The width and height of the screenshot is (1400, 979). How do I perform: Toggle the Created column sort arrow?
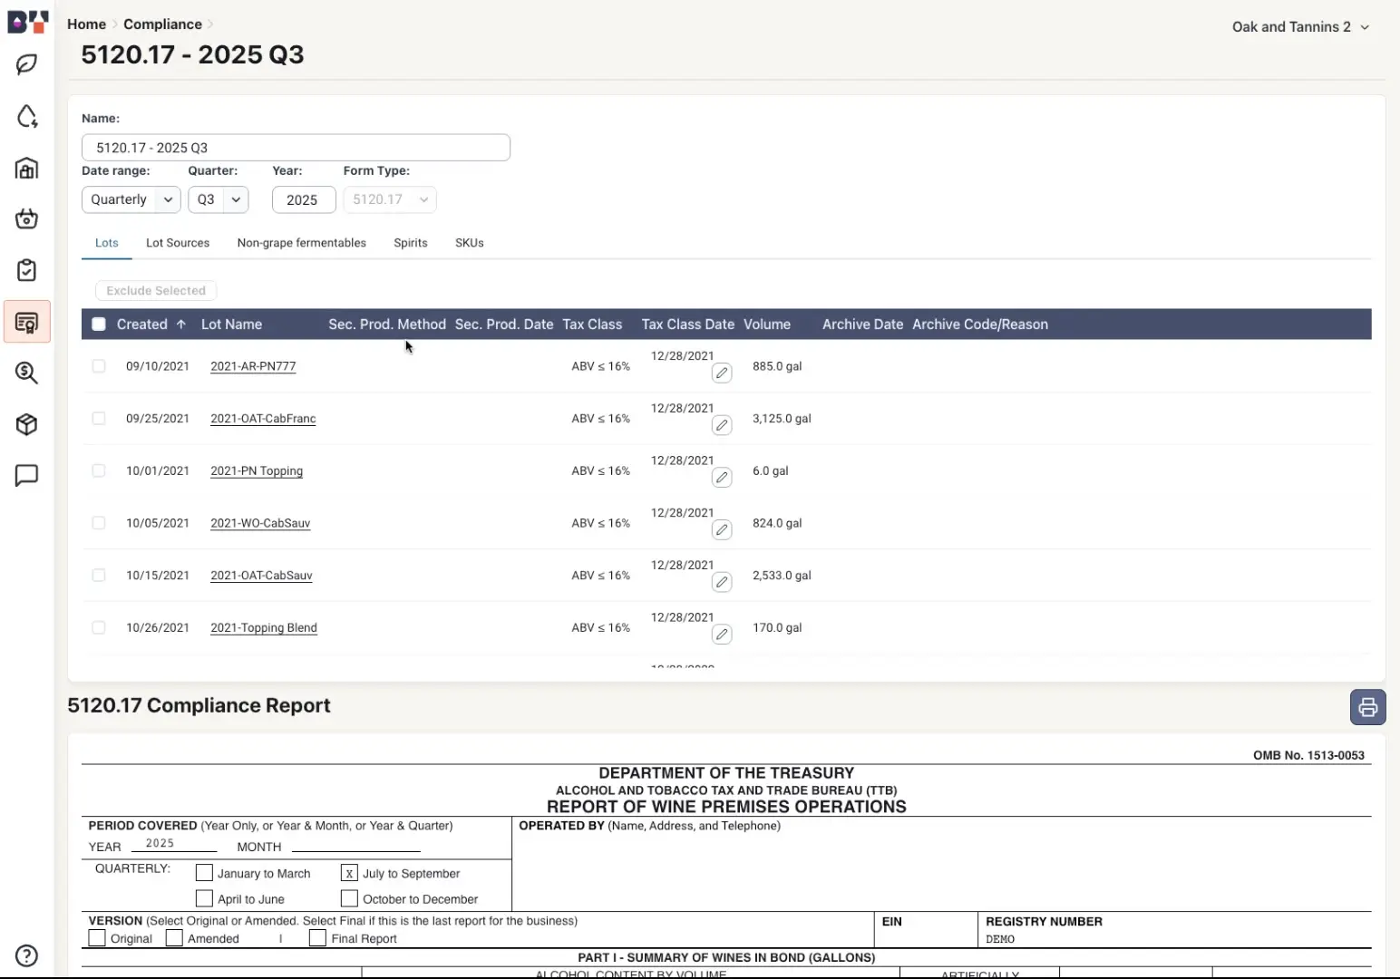181,325
